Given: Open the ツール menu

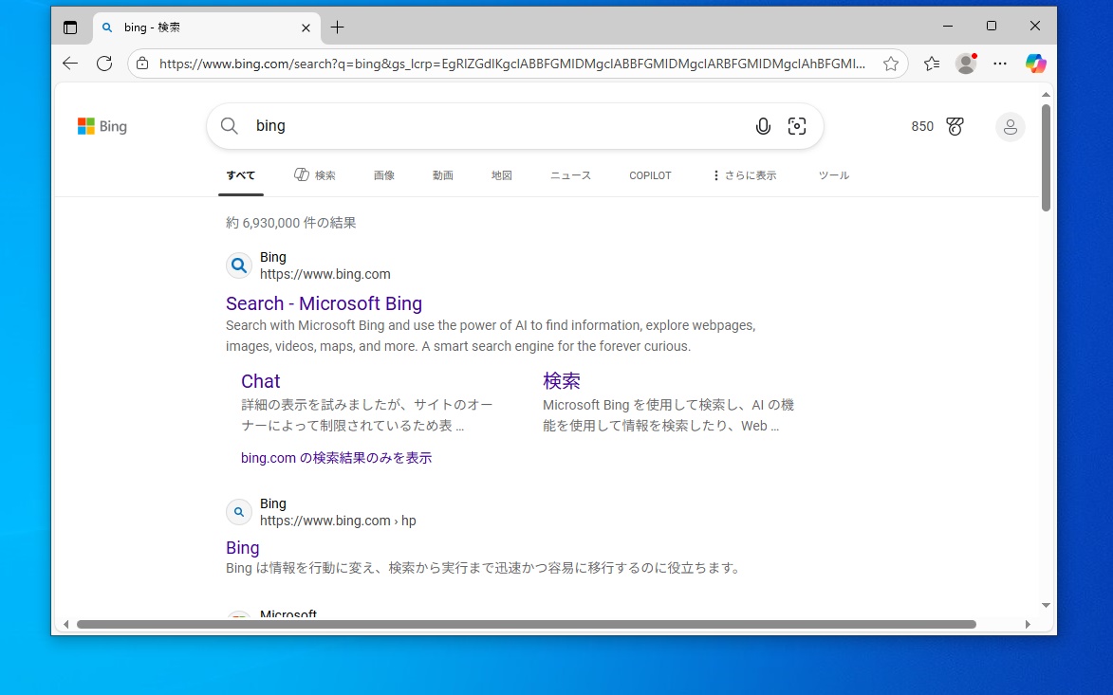Looking at the screenshot, I should click(833, 175).
